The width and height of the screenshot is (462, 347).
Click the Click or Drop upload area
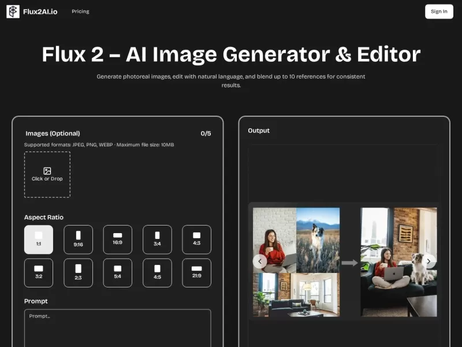tap(47, 175)
